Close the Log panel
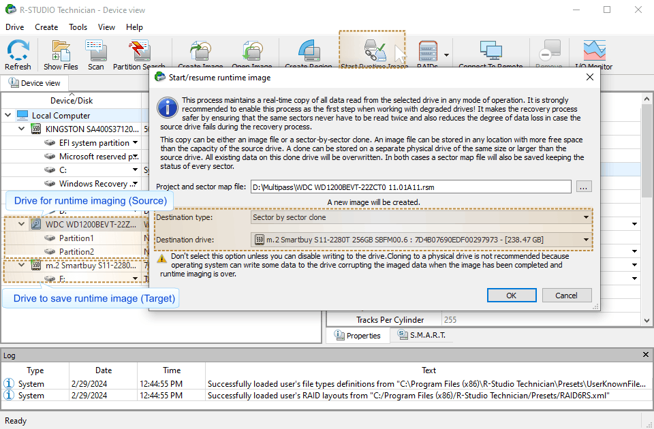Screen dimensions: 654x429 [646, 354]
